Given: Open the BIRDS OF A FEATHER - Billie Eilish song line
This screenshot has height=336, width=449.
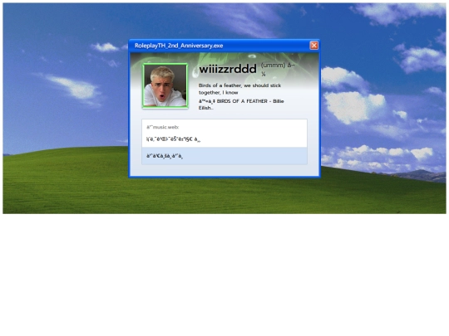Looking at the screenshot, I should point(241,105).
